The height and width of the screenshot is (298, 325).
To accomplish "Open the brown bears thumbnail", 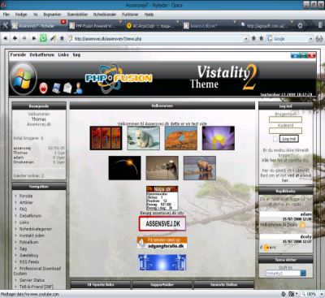I will 200,168.
